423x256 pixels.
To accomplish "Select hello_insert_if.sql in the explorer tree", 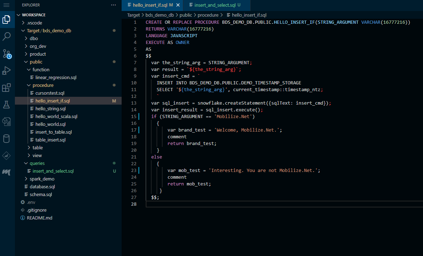I will (68, 101).
